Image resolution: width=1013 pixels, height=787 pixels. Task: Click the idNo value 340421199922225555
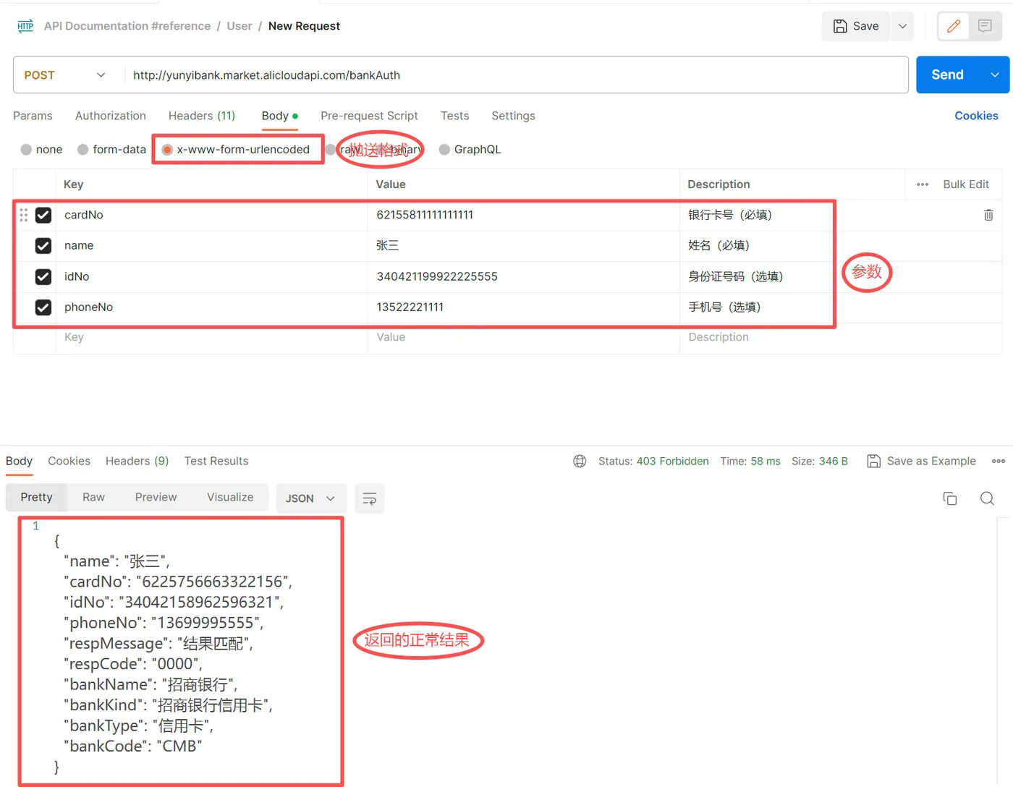coord(437,276)
